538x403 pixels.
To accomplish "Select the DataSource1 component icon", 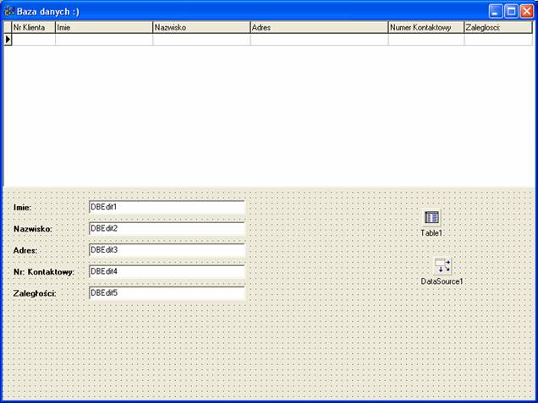I will [442, 266].
